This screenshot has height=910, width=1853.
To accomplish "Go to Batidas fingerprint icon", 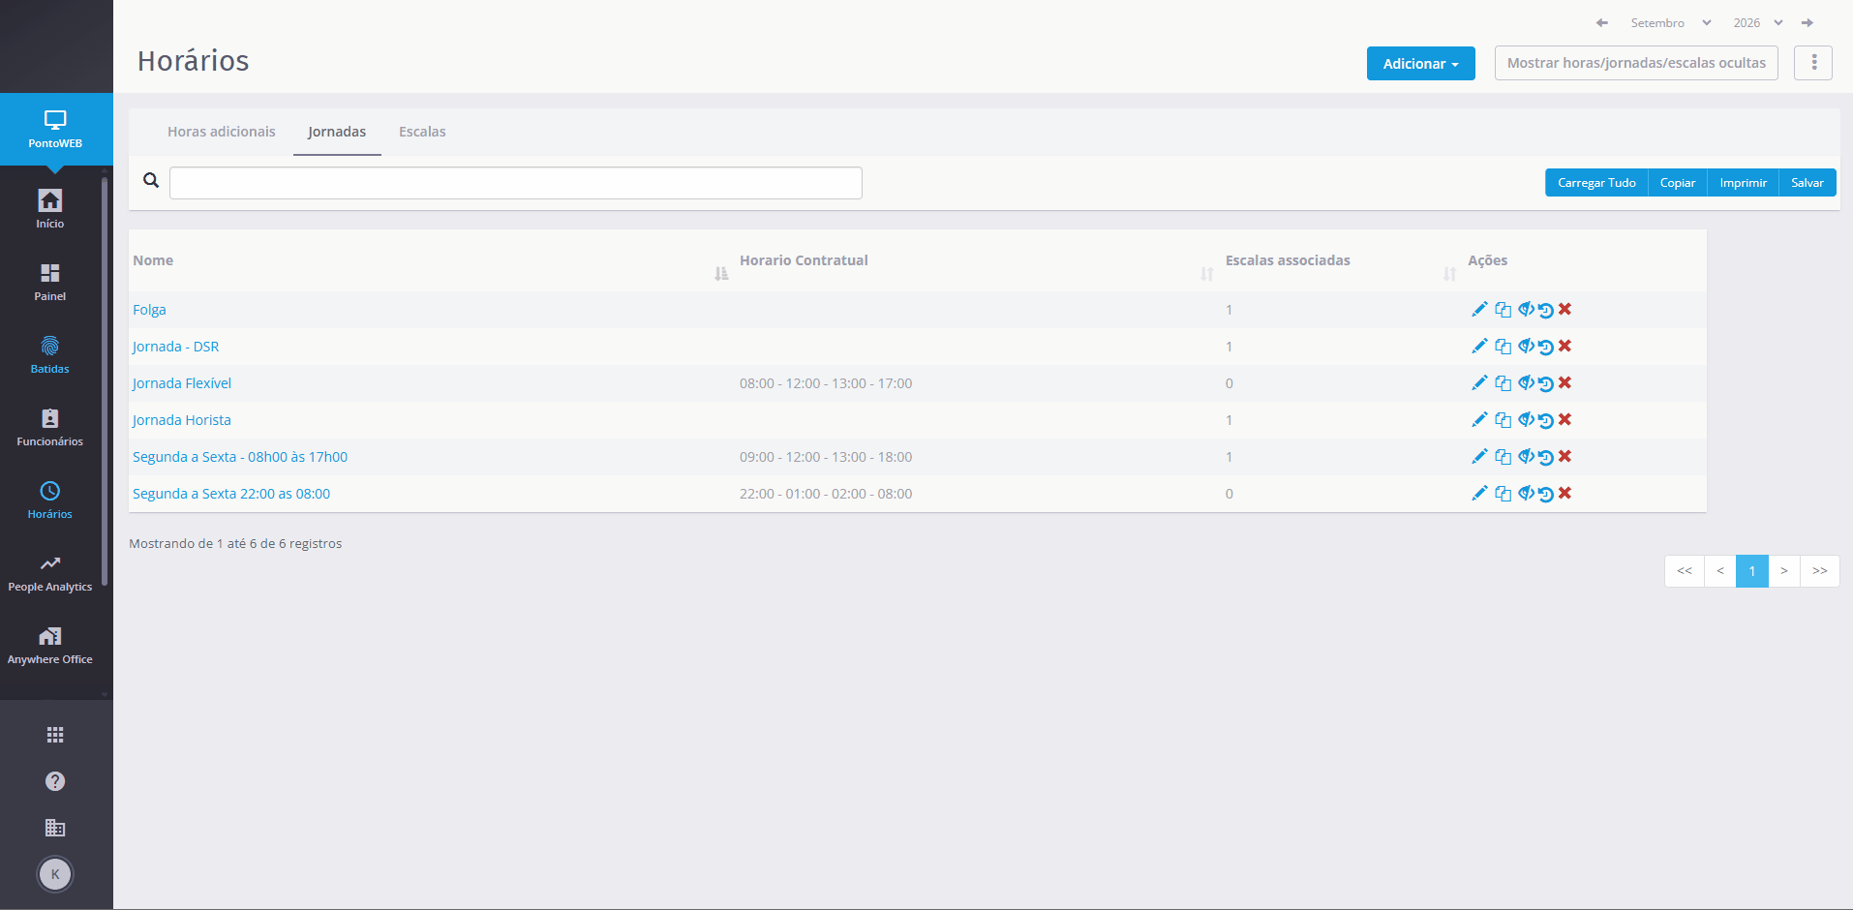I will pyautogui.click(x=50, y=354).
